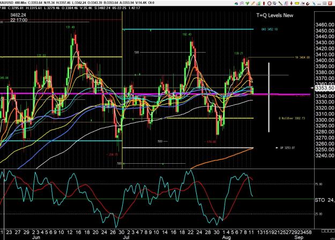The image size is (335, 240).
Task: Click the 25.00 stochastic level label
Action: [318, 214]
